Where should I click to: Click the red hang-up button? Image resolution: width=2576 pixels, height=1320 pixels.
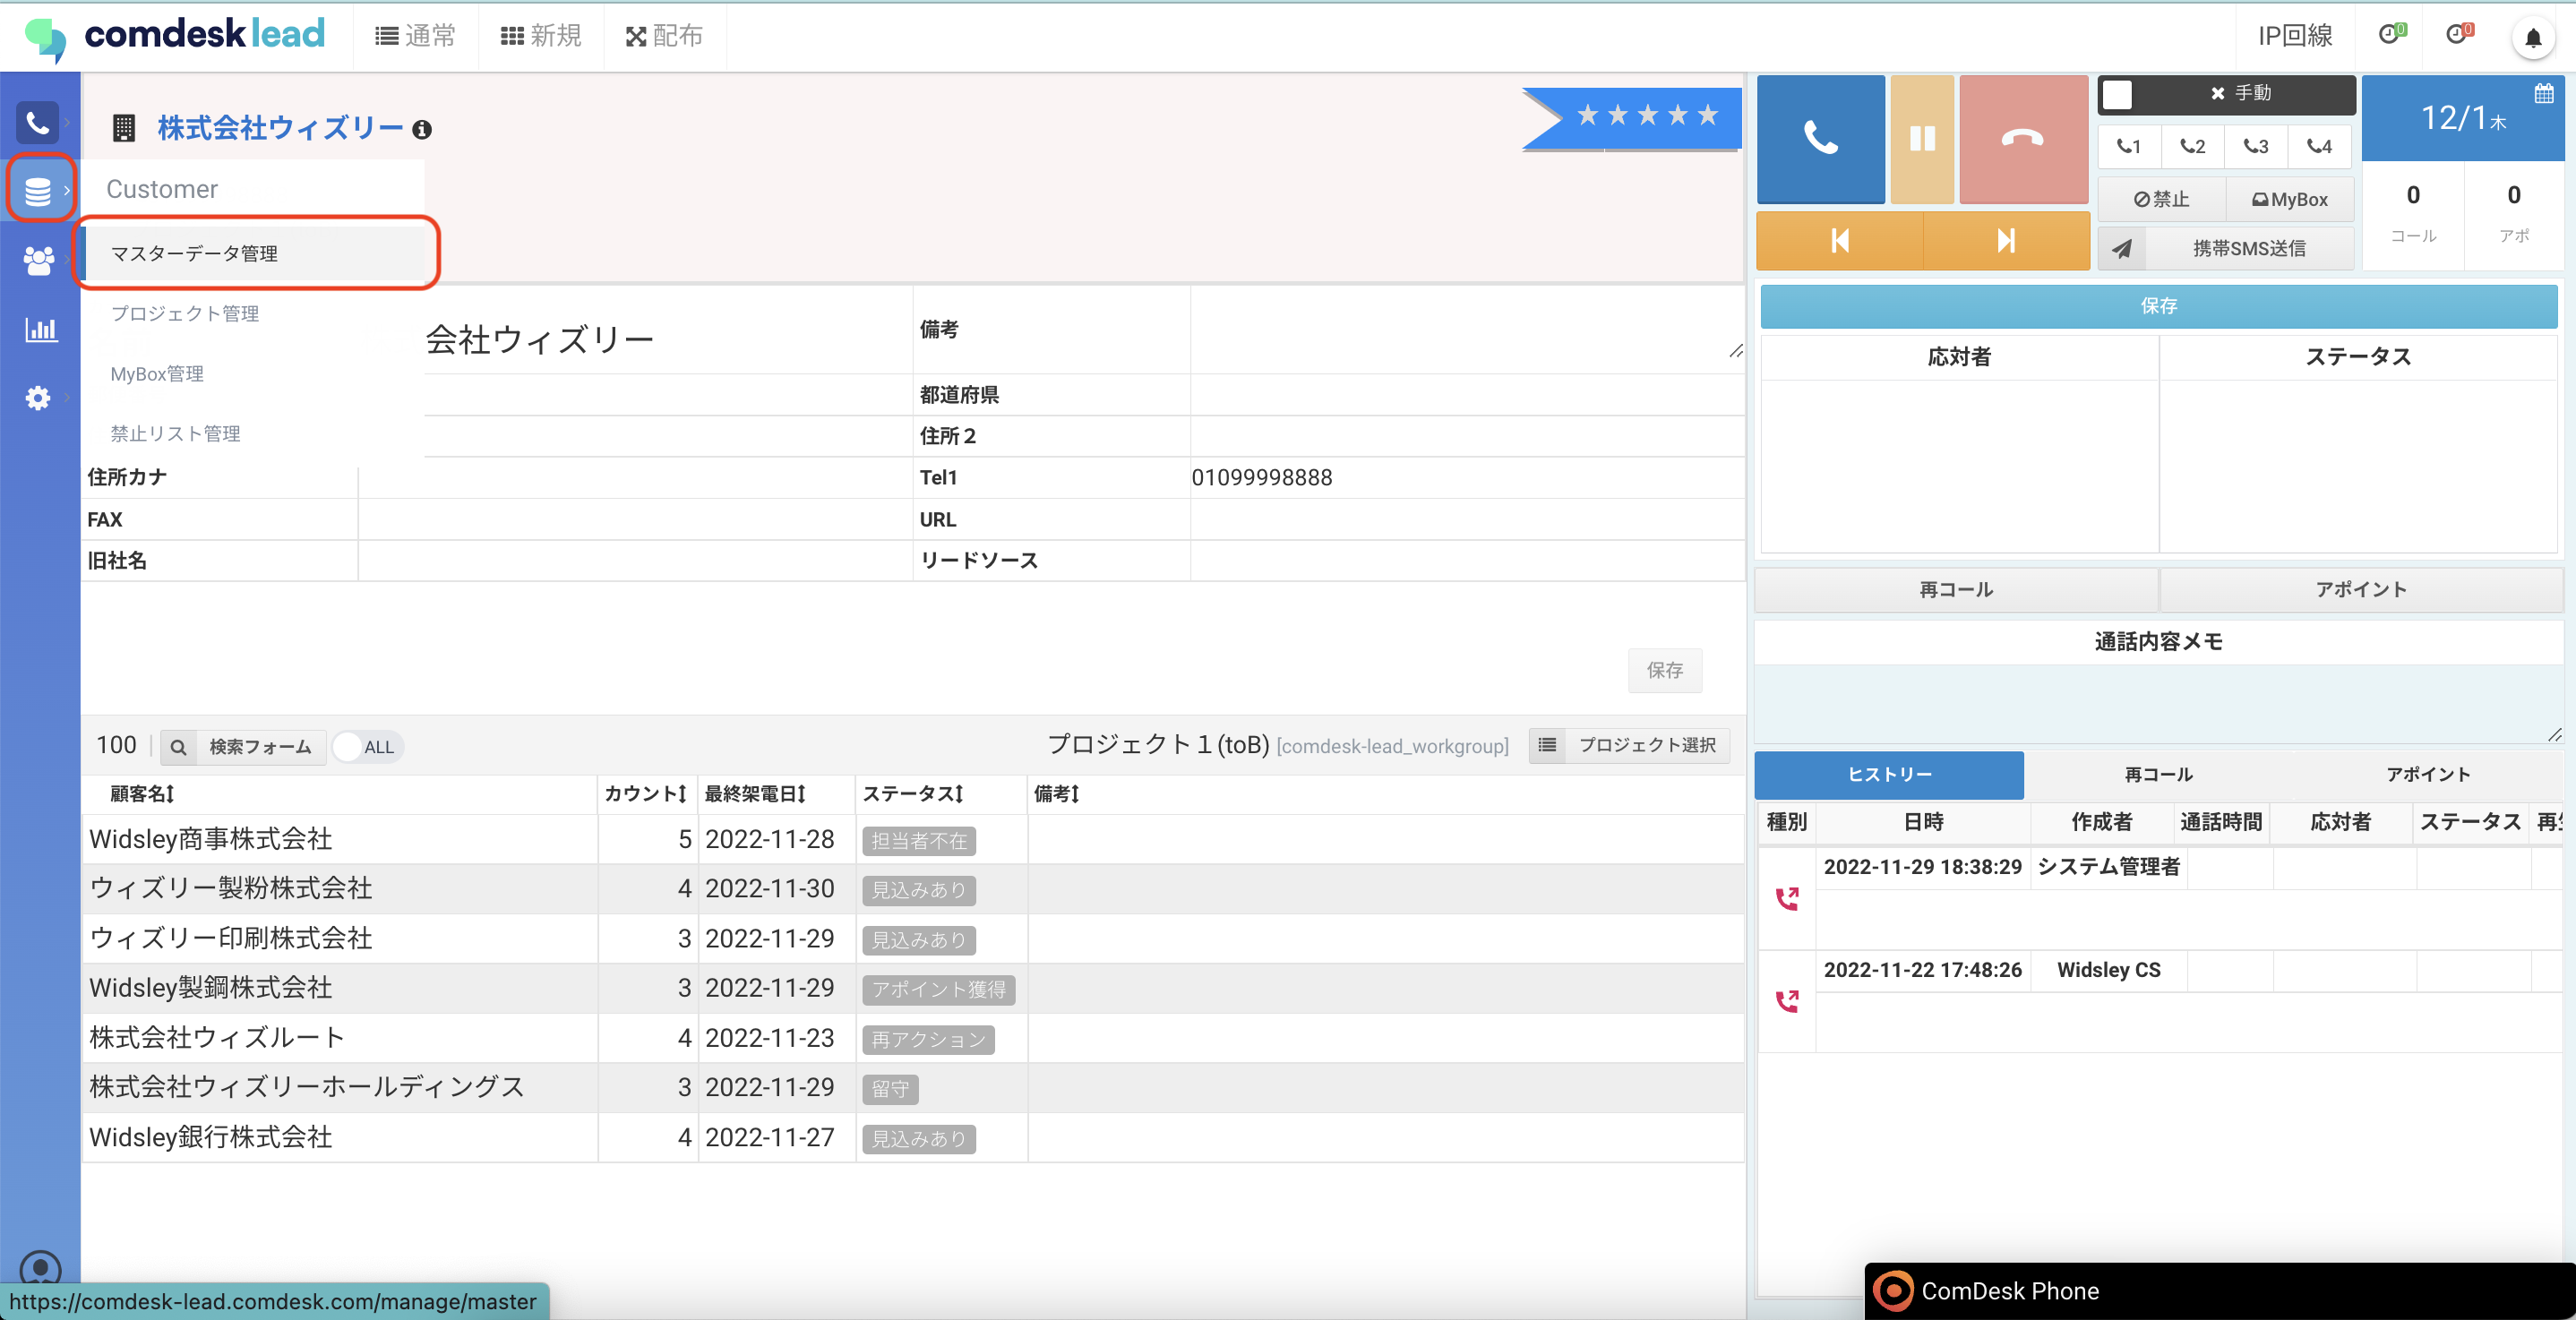tap(2022, 138)
